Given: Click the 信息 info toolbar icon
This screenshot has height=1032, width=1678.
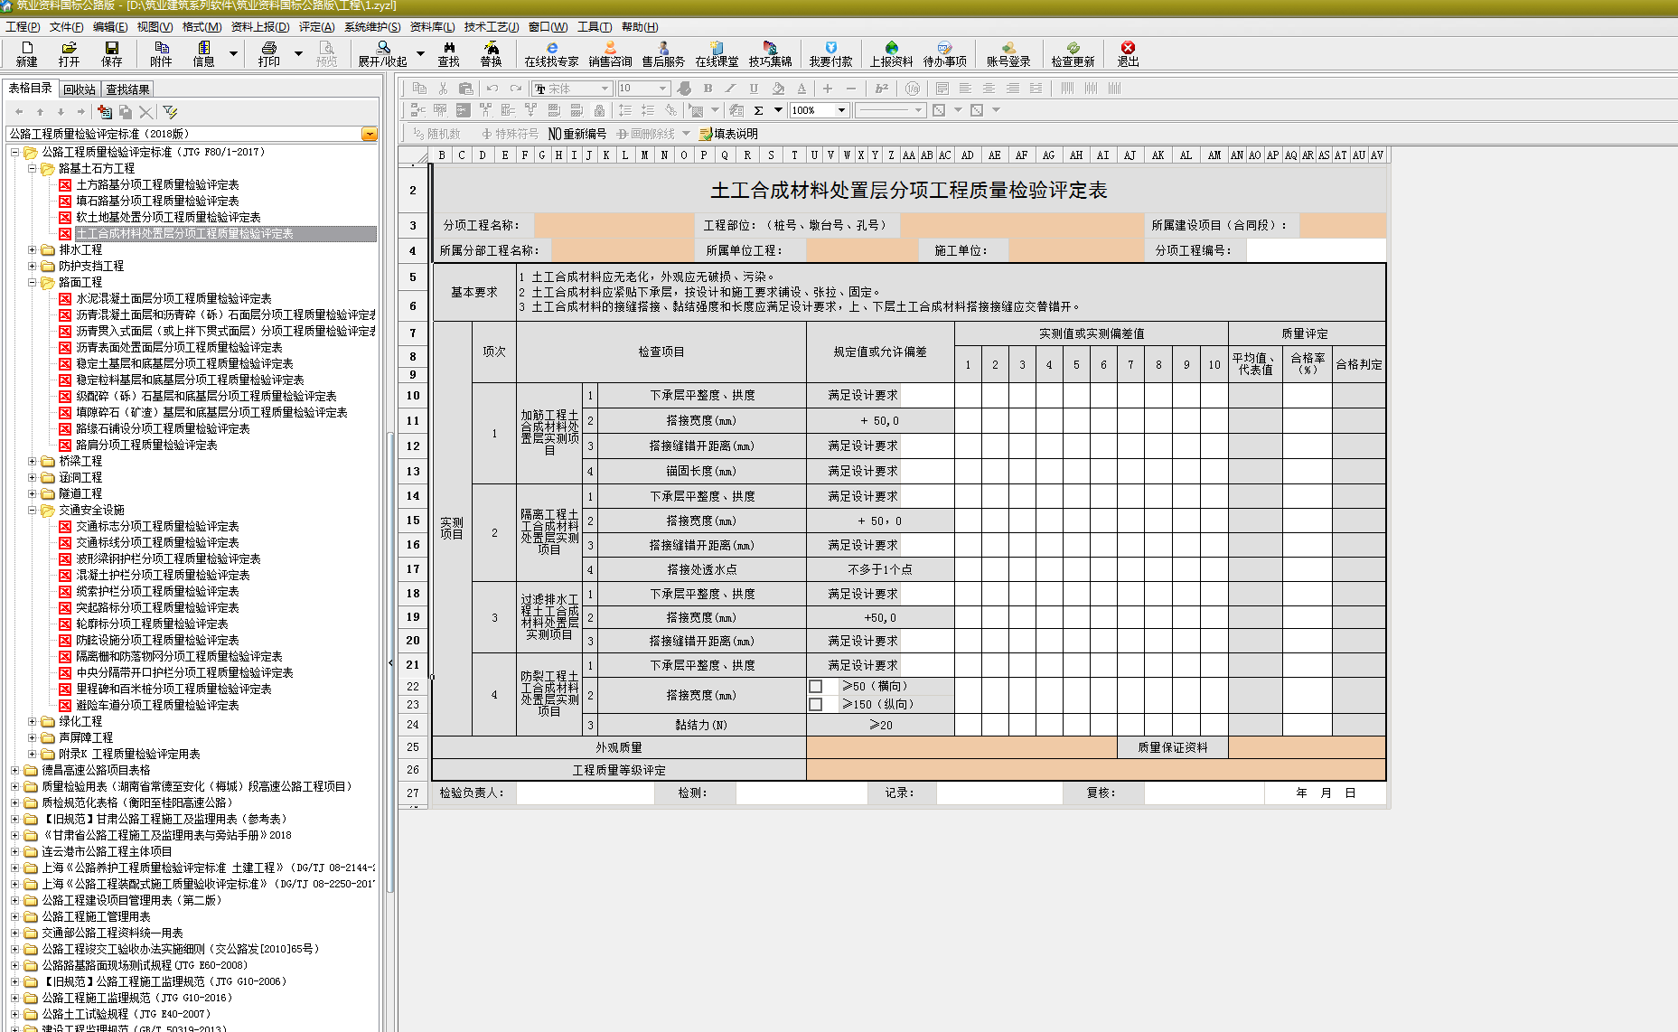Looking at the screenshot, I should [203, 53].
